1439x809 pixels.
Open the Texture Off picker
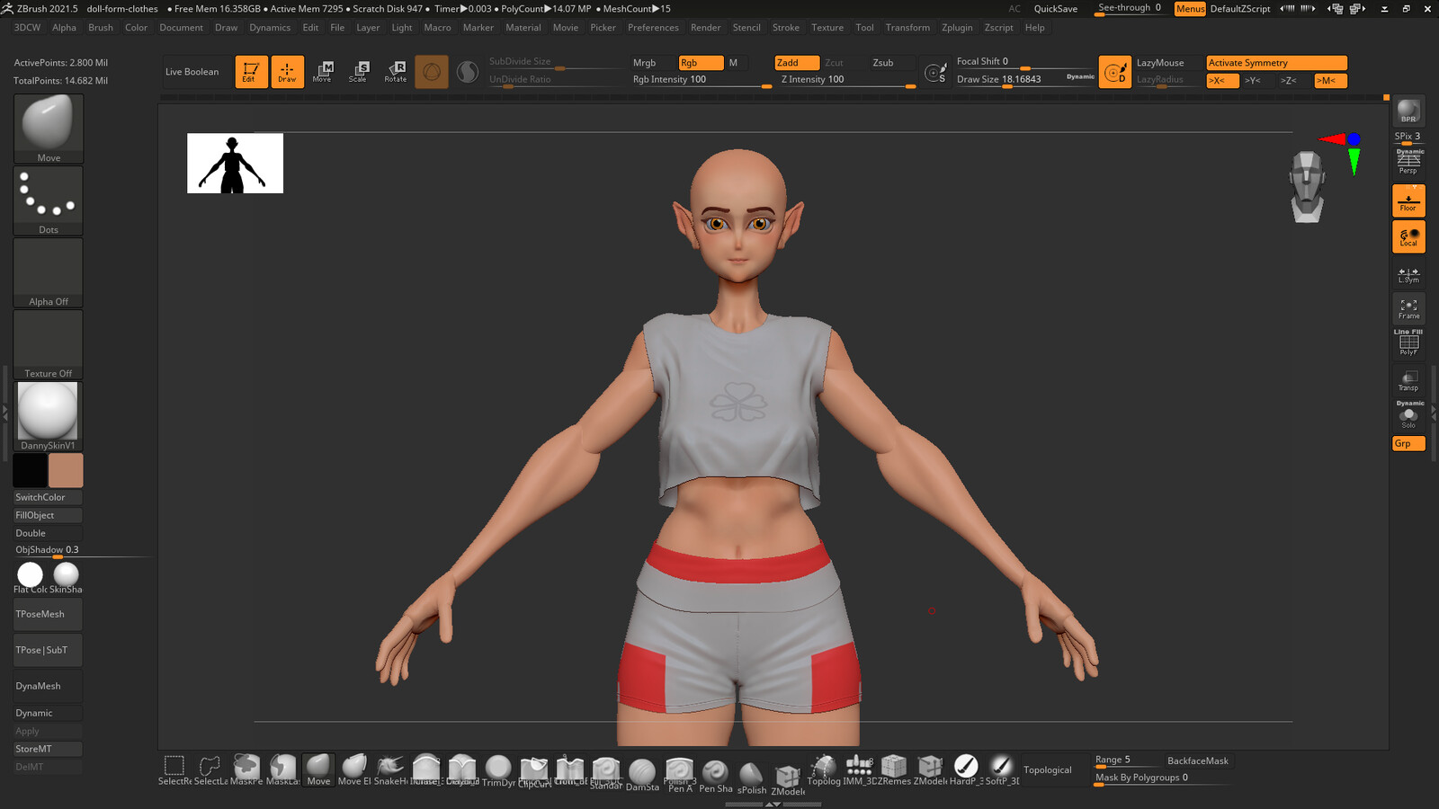click(x=49, y=345)
